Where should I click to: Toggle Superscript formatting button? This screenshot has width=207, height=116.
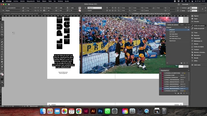point(38,8)
